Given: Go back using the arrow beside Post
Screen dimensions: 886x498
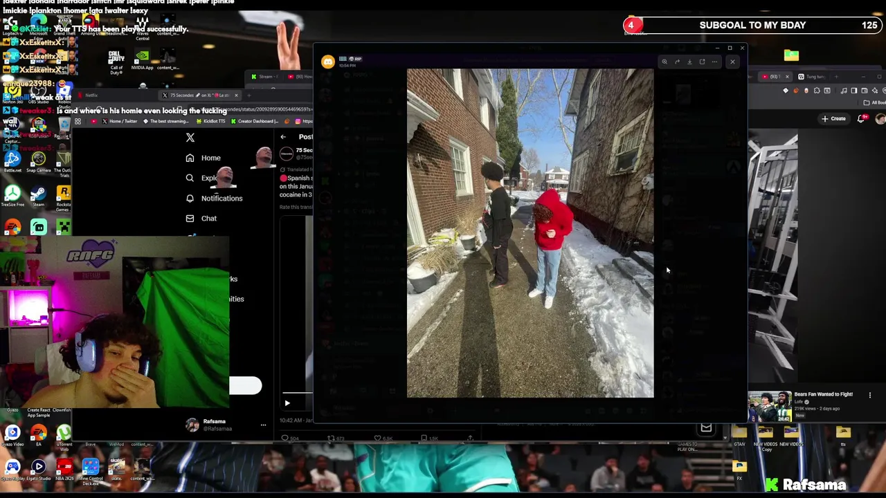Looking at the screenshot, I should tap(283, 137).
